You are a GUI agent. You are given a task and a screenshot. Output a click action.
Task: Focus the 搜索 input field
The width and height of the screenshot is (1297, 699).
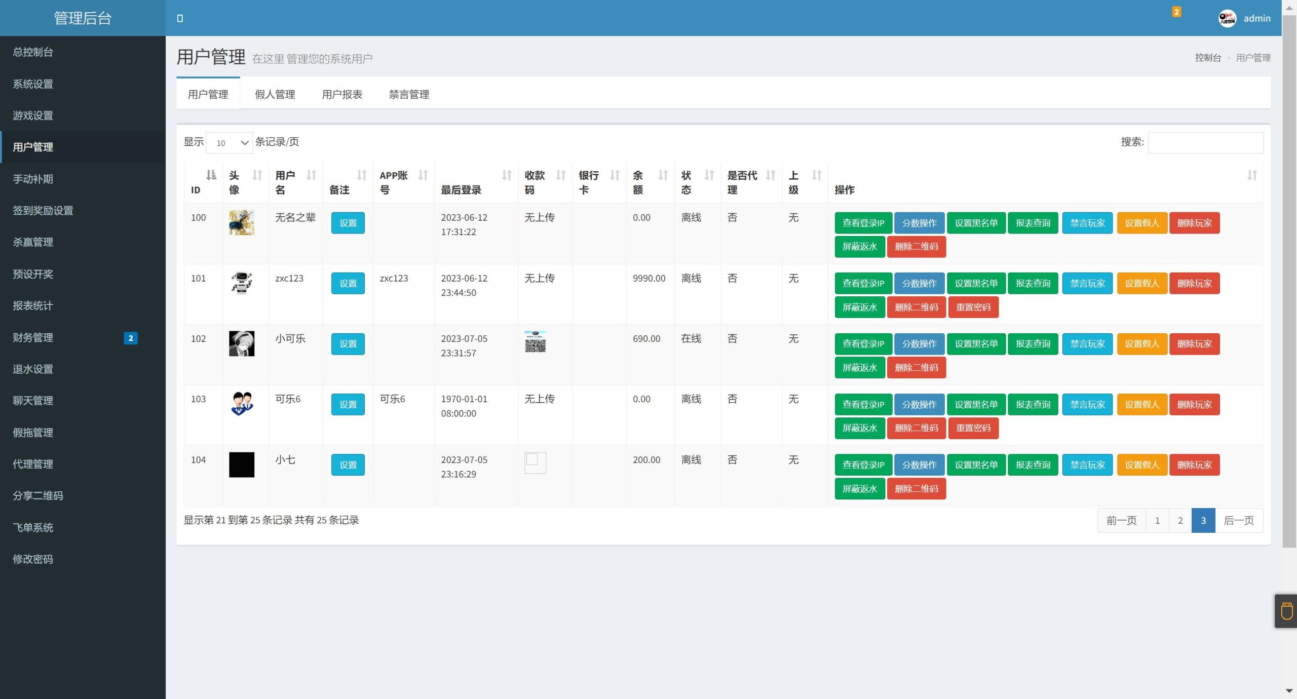click(1205, 143)
